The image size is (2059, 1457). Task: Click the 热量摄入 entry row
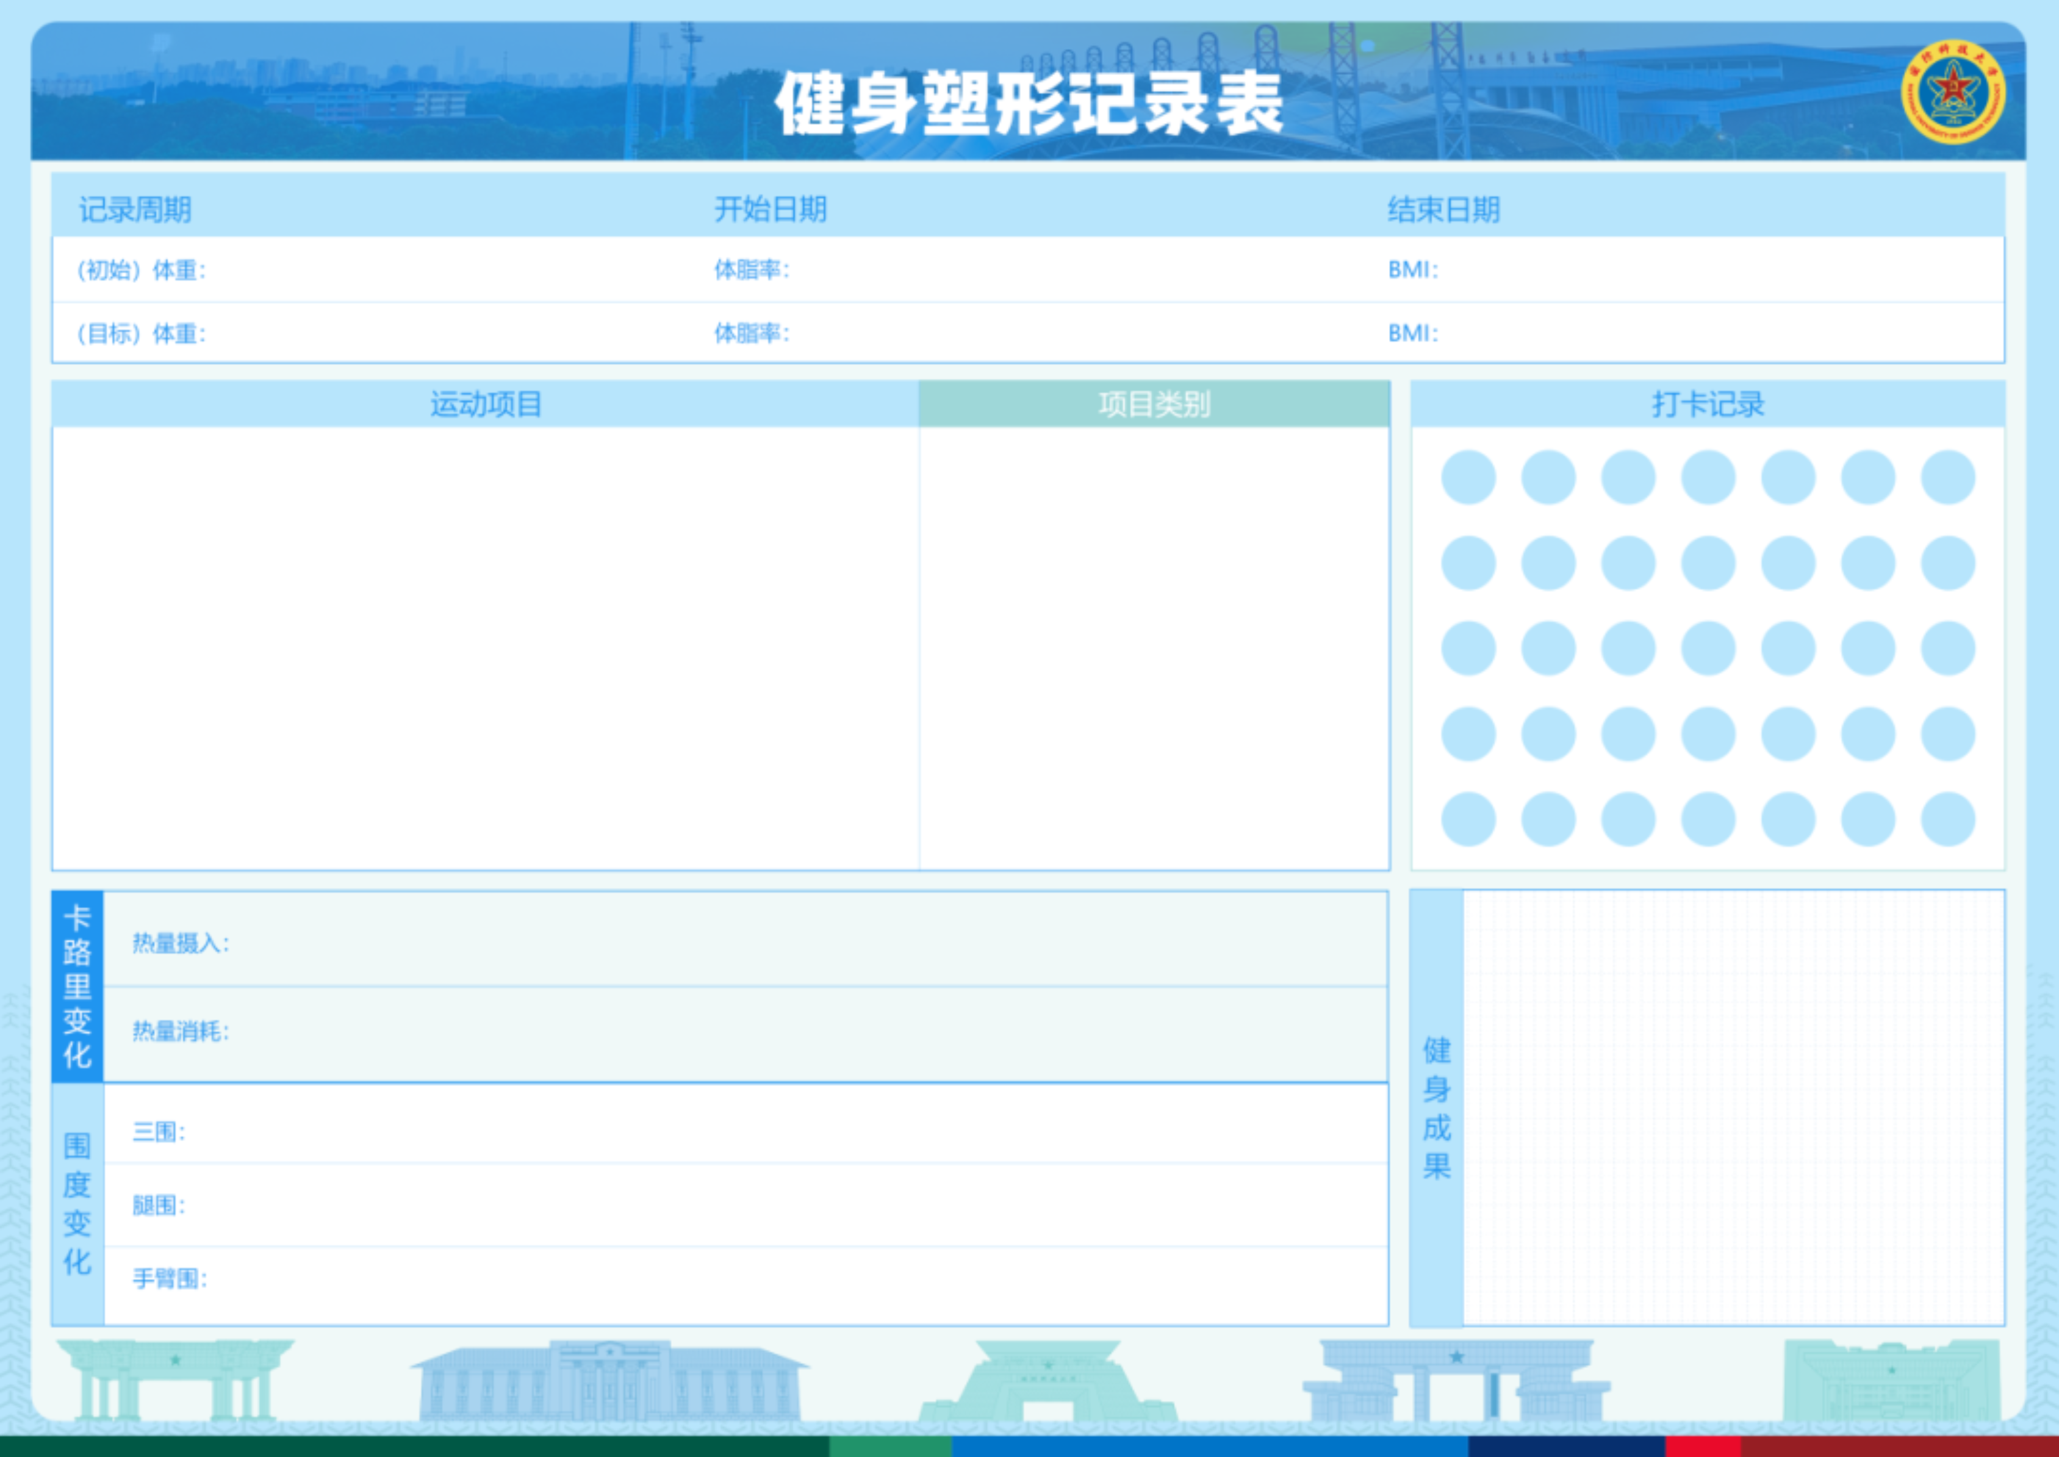[745, 942]
